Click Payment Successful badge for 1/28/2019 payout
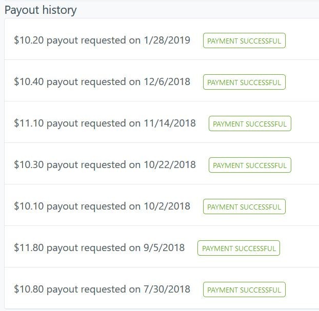Image resolution: width=319 pixels, height=311 pixels. click(244, 40)
